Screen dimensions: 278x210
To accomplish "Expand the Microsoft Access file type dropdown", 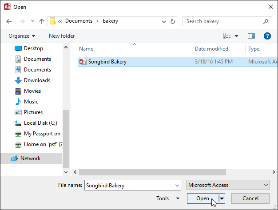I will 266,185.
